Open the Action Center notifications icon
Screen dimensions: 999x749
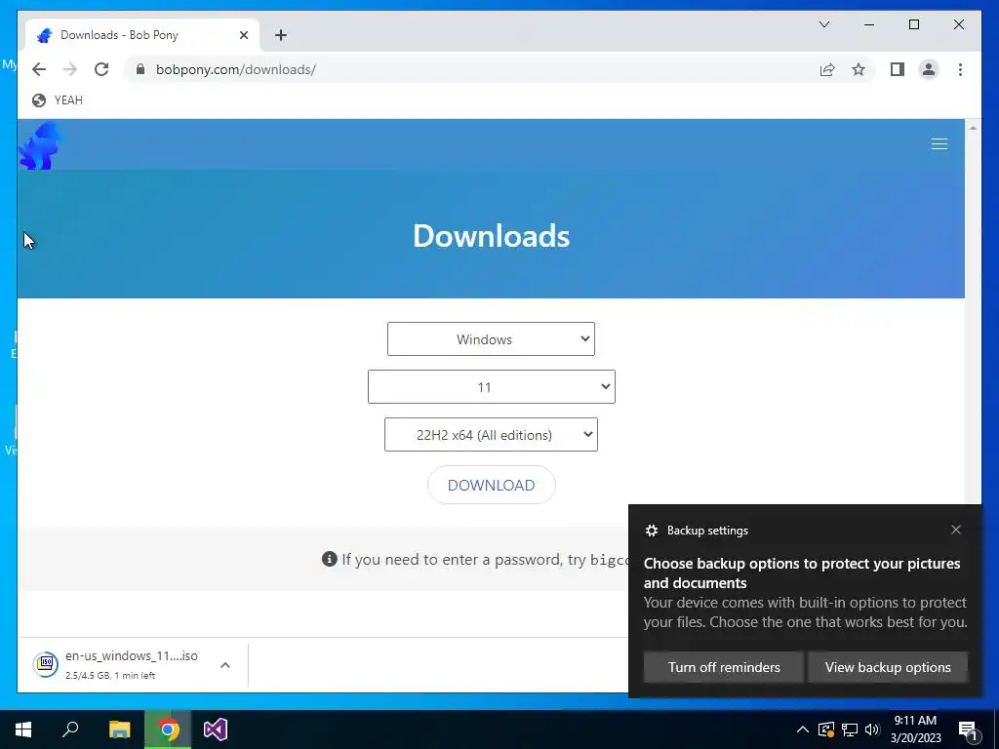(x=969, y=729)
